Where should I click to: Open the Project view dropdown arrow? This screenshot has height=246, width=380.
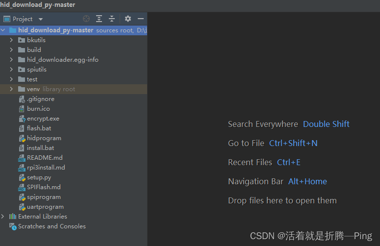(41, 19)
